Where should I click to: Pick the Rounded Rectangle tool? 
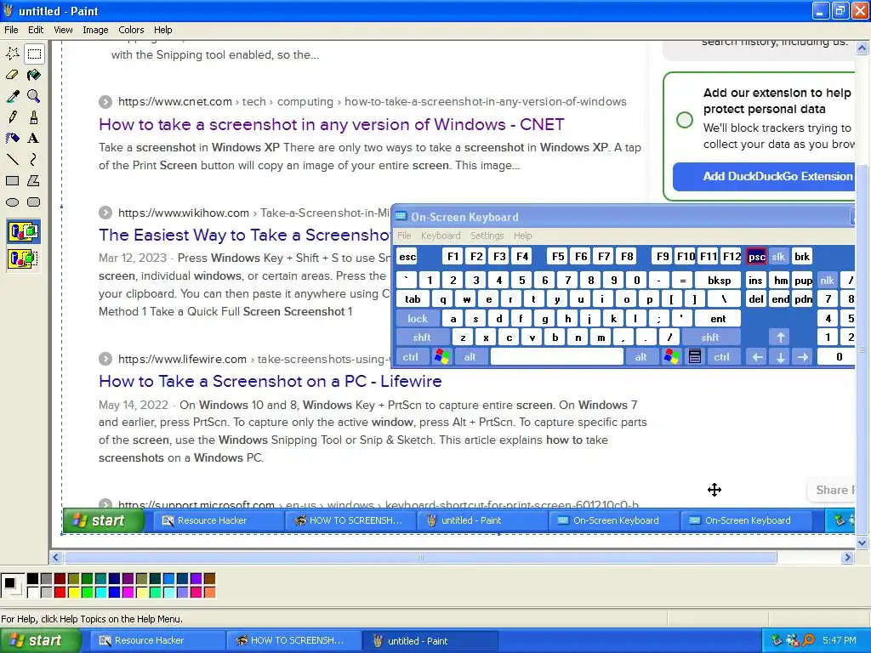click(x=34, y=202)
